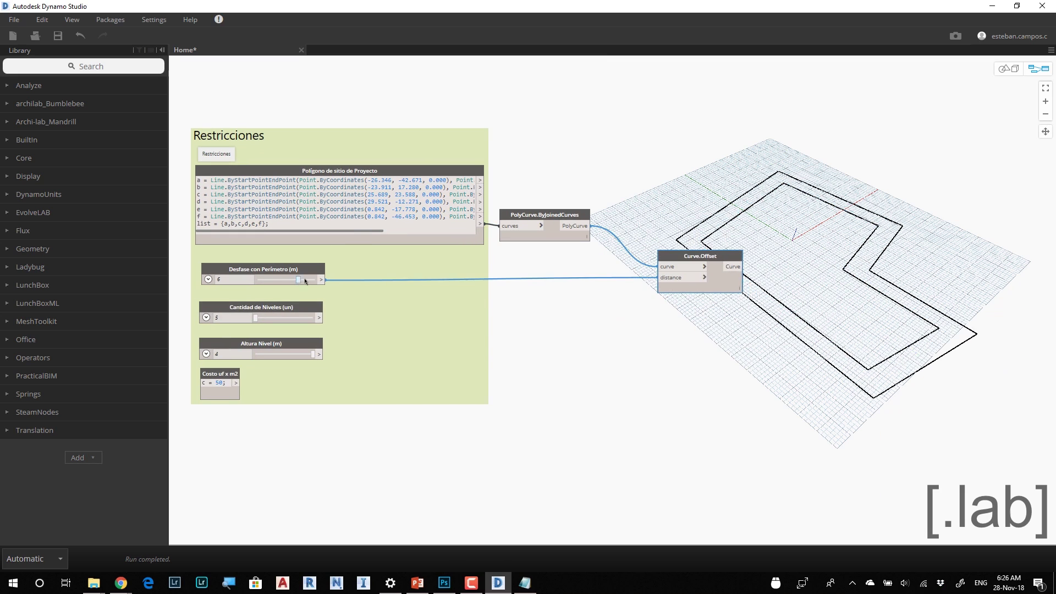Open the info exclamation notification icon
The width and height of the screenshot is (1056, 594).
pyautogui.click(x=218, y=19)
